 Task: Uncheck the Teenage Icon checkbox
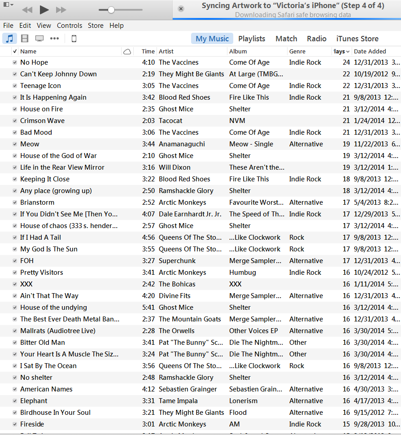[15, 86]
